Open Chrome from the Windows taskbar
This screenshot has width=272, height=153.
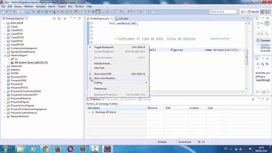[x=45, y=149]
